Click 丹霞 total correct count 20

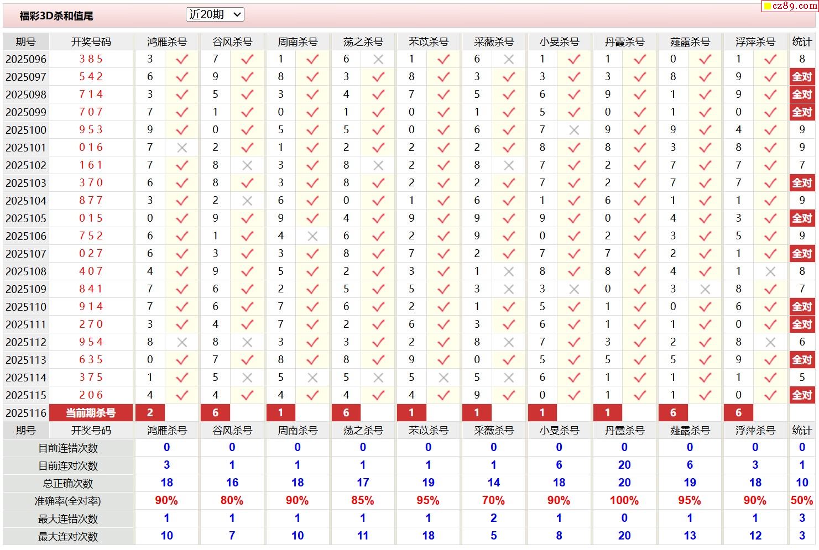click(624, 483)
